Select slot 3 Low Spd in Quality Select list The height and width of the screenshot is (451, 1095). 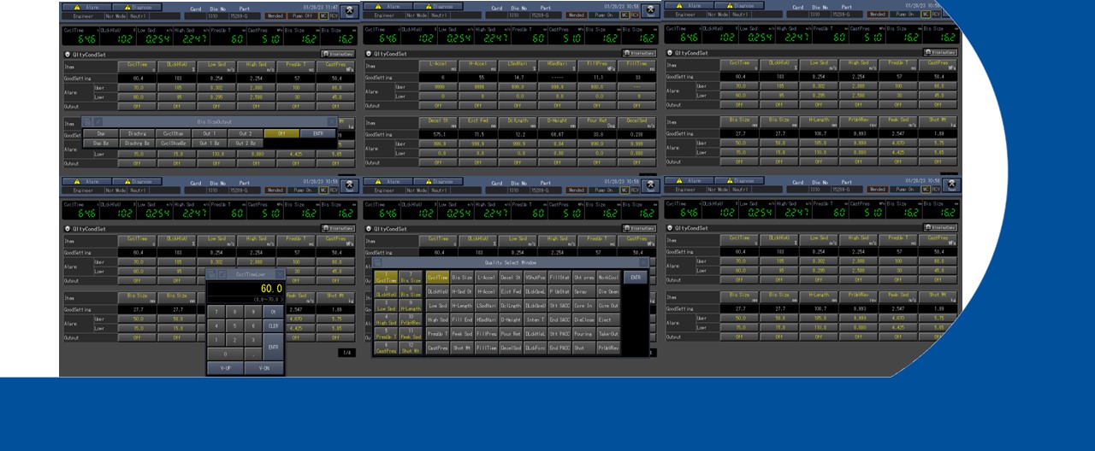(386, 306)
